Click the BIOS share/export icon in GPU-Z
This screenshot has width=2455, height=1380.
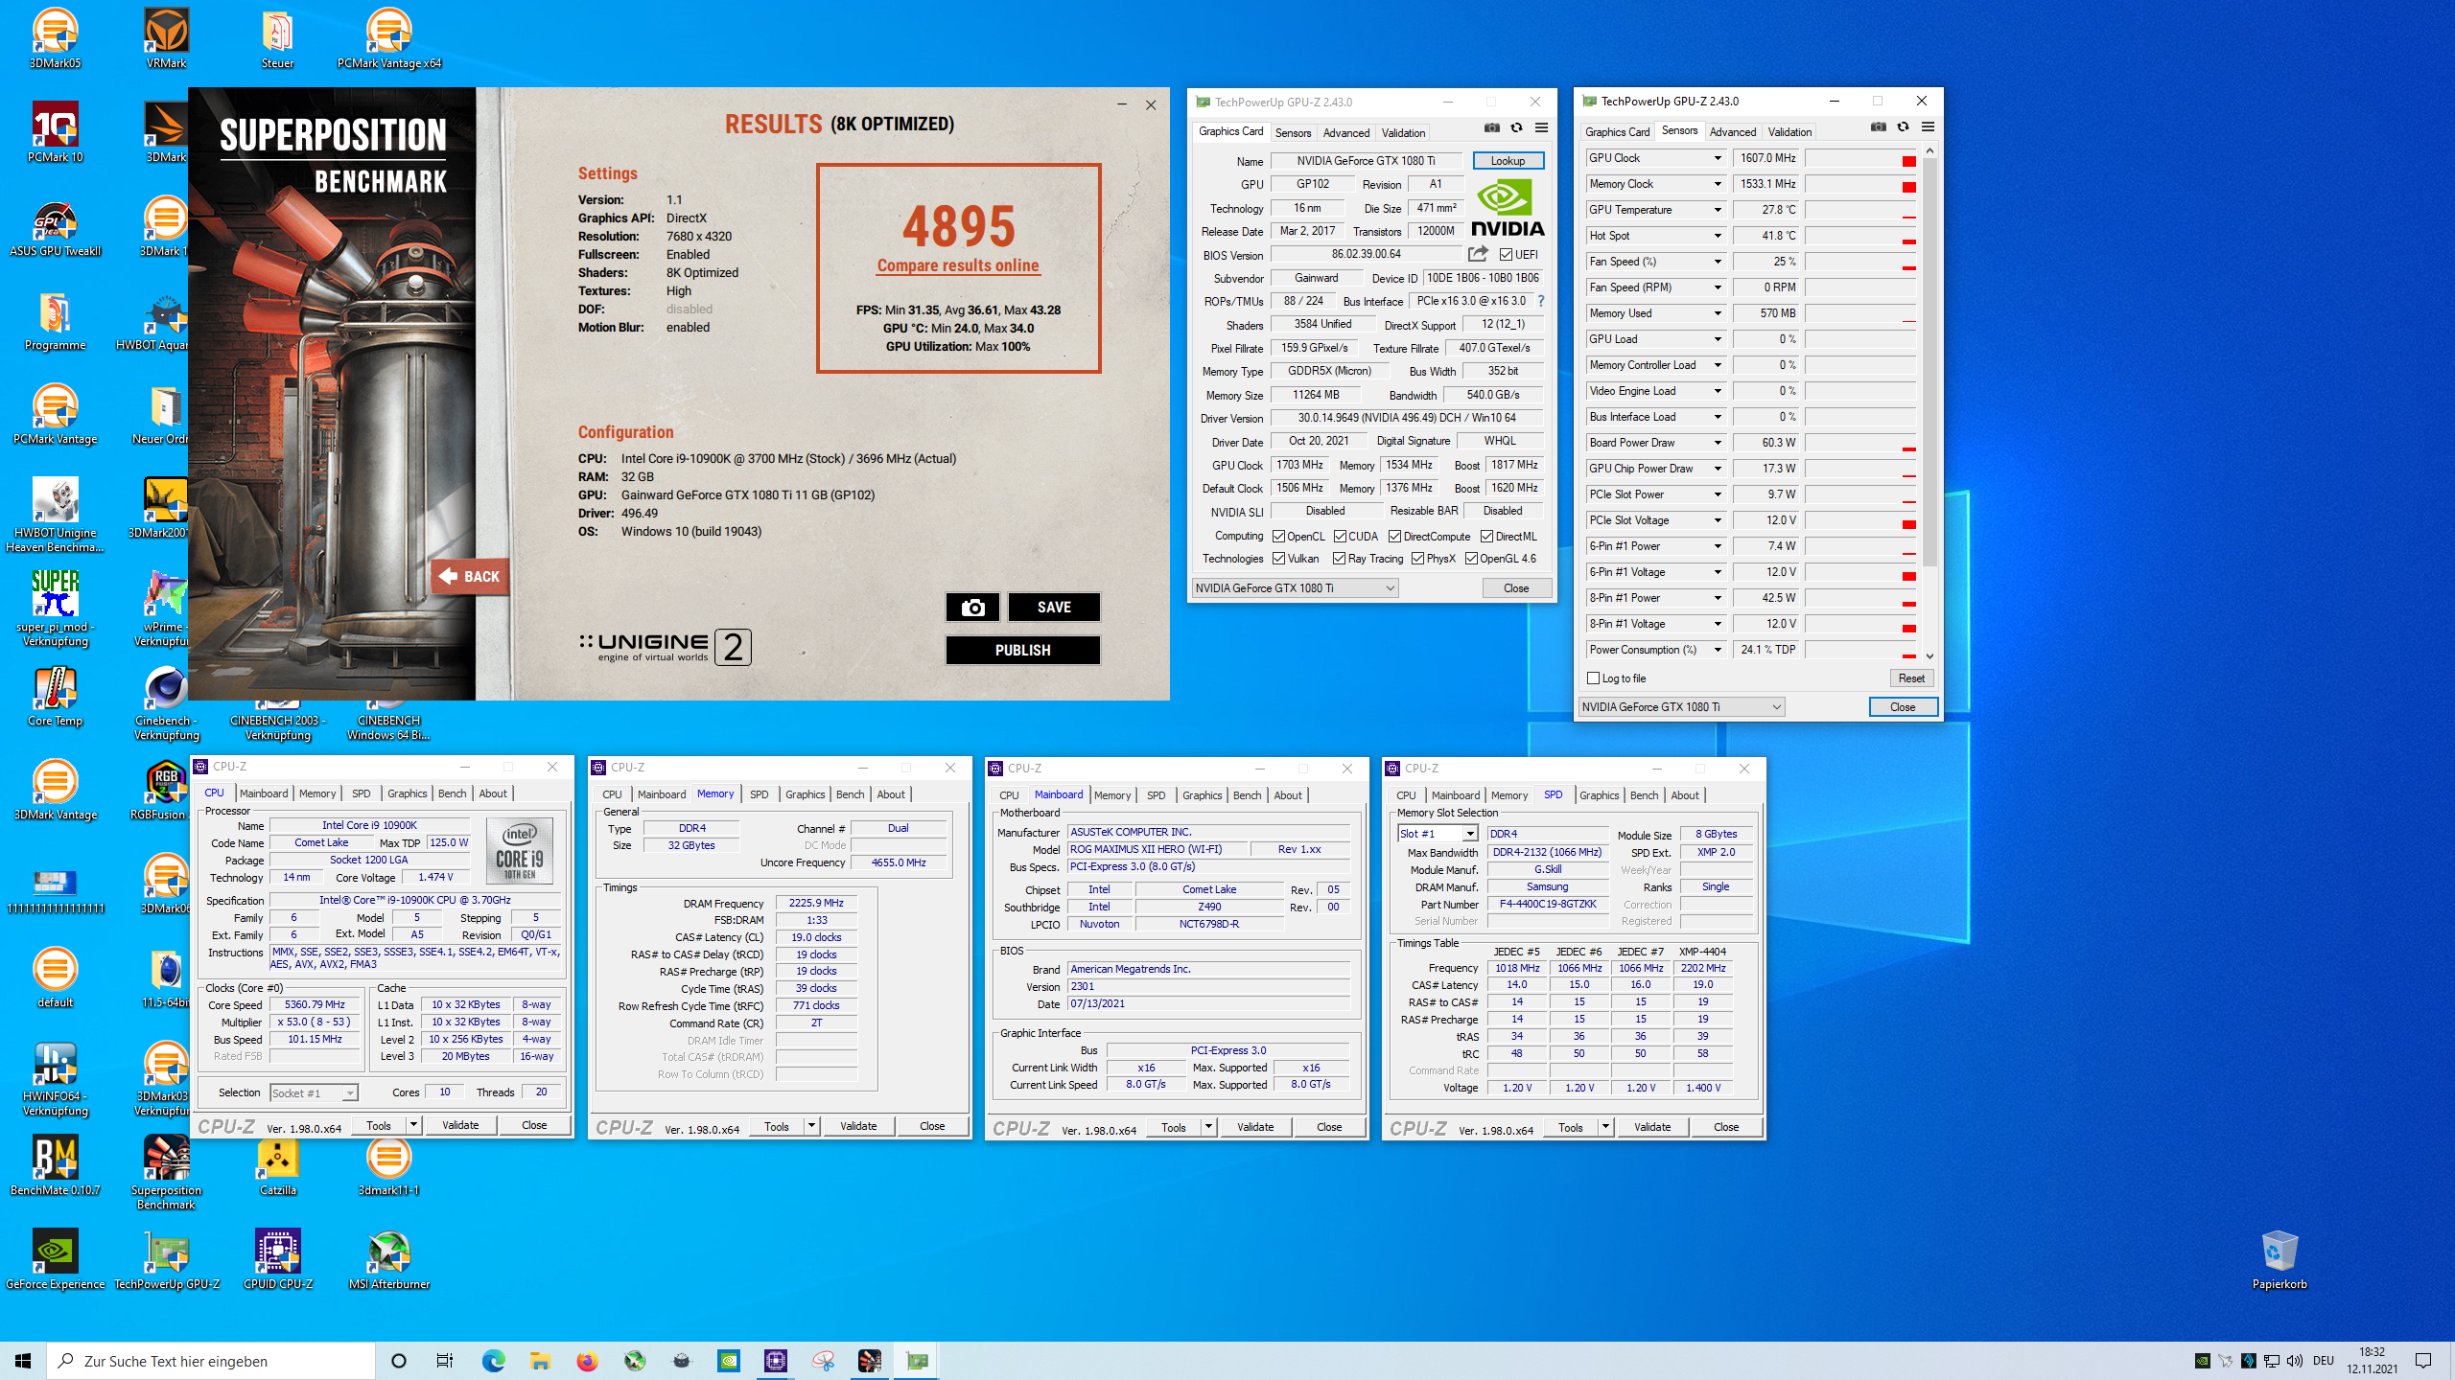point(1478,254)
